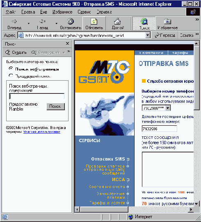Screen dimensions: 201x222
Task: Toggle the Поиск search pane toolbar button
Action: (x=144, y=23)
